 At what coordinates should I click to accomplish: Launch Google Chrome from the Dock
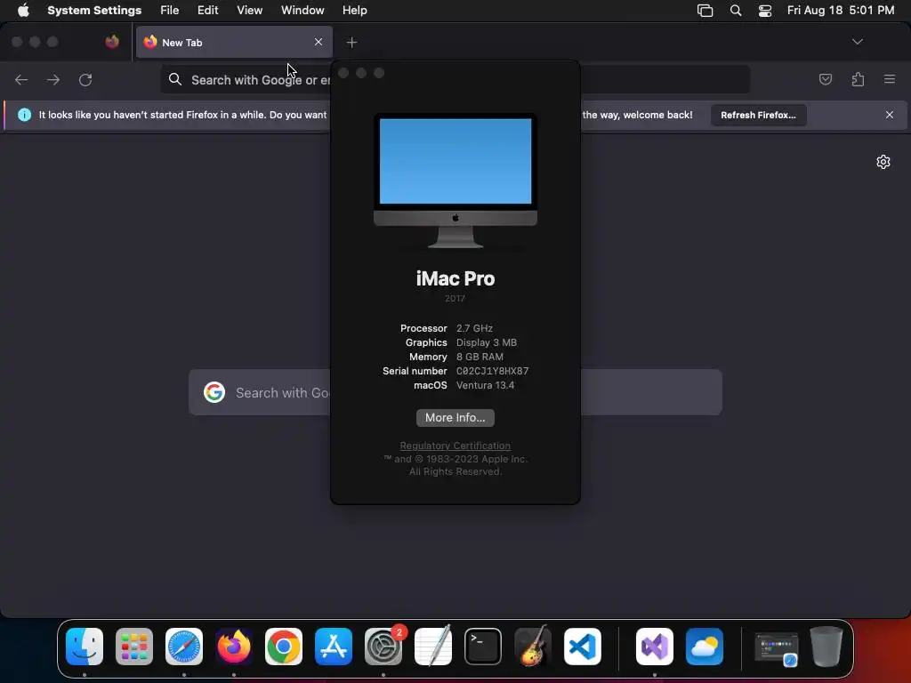pos(284,647)
